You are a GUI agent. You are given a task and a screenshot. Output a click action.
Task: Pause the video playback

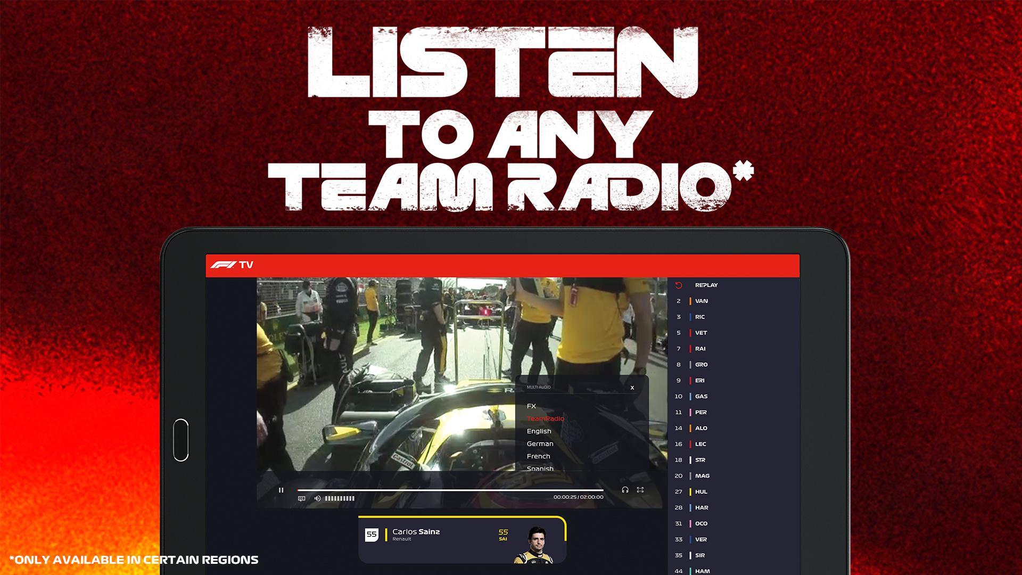[x=281, y=490]
